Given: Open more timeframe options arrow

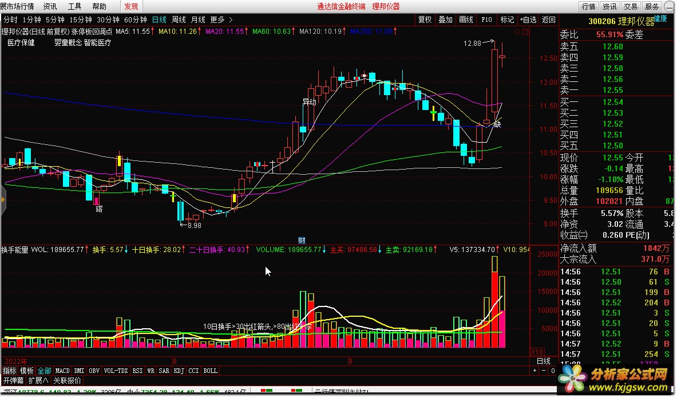Looking at the screenshot, I should tap(231, 20).
